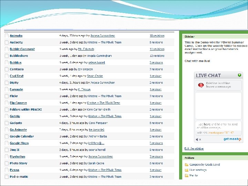Screen dimensions: 248x186
Task: Select the Google Calendar page title
Action: [x=22, y=136]
